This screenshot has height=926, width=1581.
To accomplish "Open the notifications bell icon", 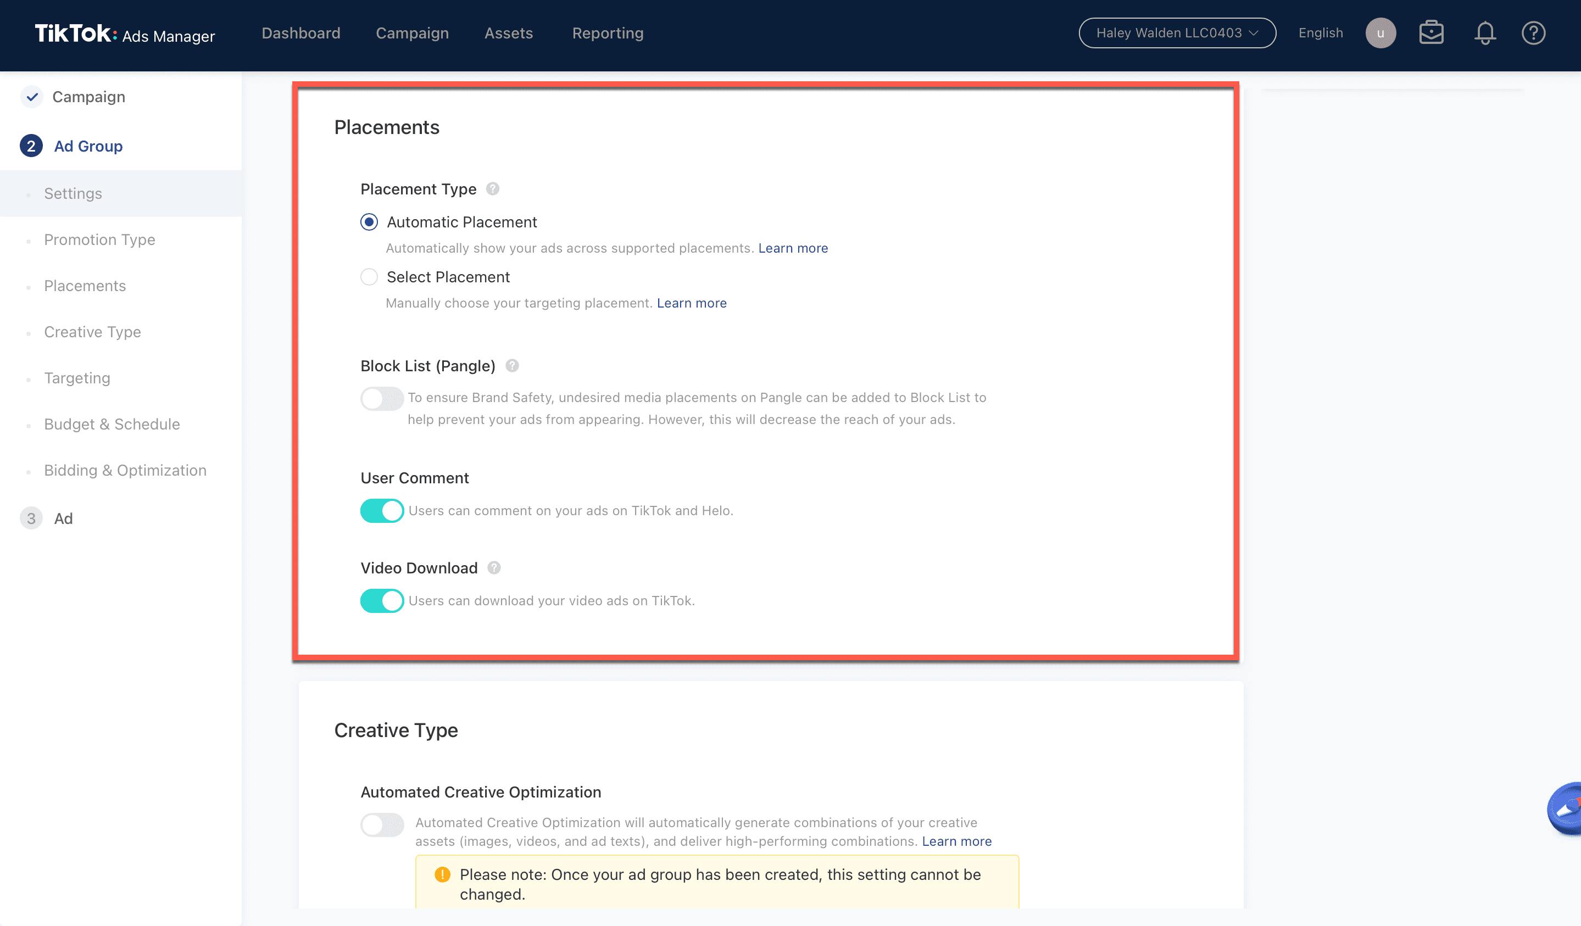I will coord(1484,34).
